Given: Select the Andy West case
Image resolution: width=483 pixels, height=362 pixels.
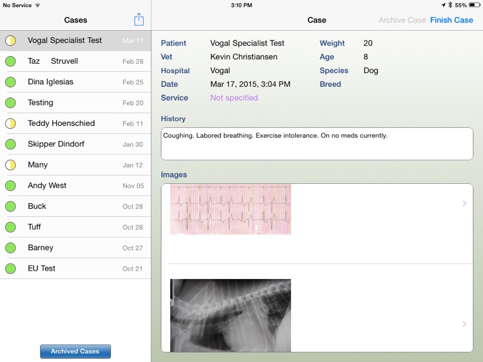Looking at the screenshot, I should (75, 185).
